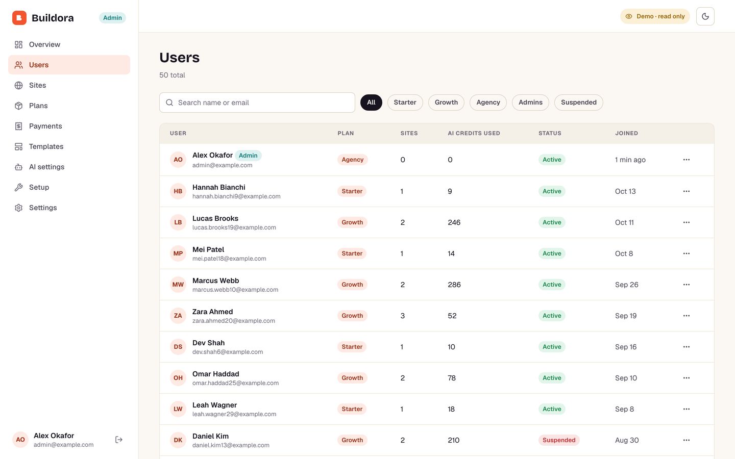The image size is (735, 459).
Task: Click the ellipsis icon in Leah Wagner's row
Action: coord(687,409)
